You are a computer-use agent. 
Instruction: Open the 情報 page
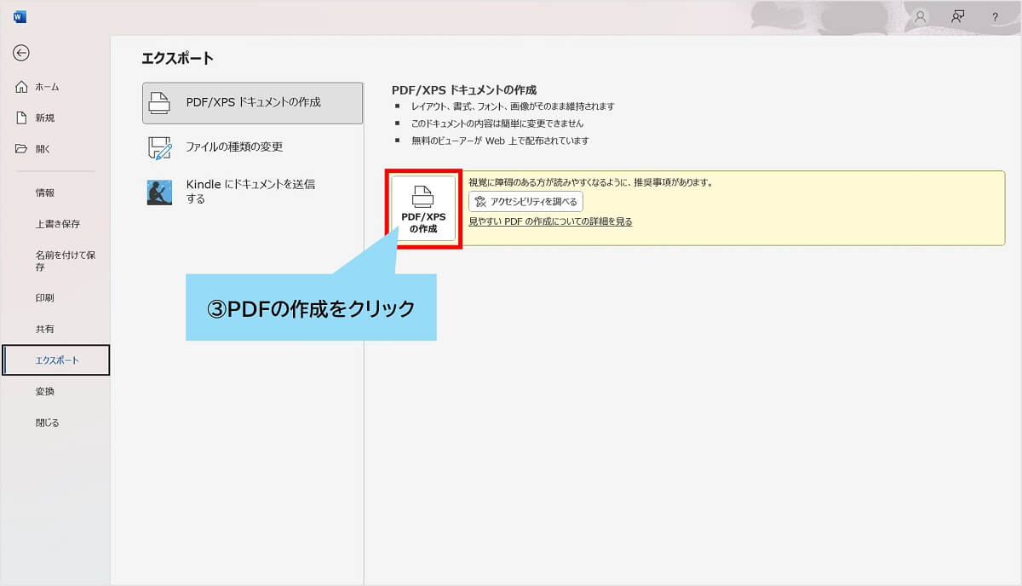click(44, 193)
